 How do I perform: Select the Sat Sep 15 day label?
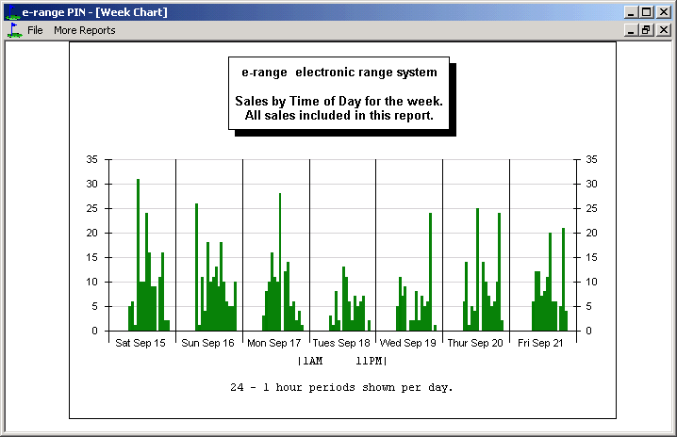coord(140,344)
